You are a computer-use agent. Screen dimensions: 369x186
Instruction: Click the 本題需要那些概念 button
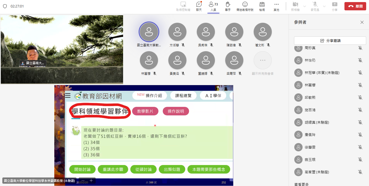point(209,169)
